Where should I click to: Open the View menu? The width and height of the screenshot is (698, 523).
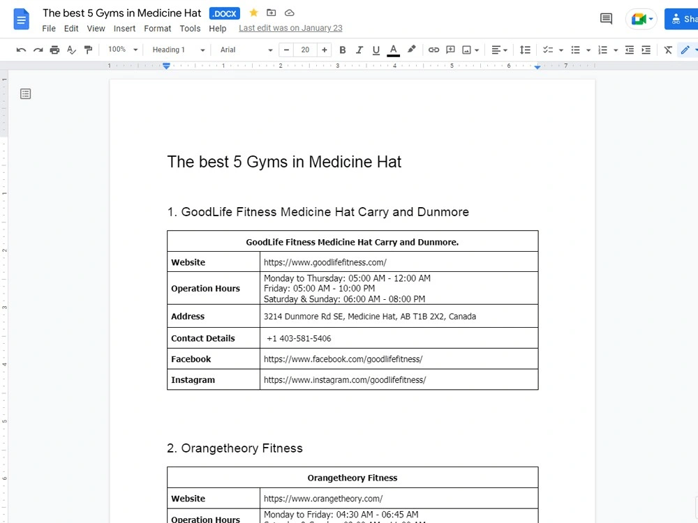click(x=96, y=29)
